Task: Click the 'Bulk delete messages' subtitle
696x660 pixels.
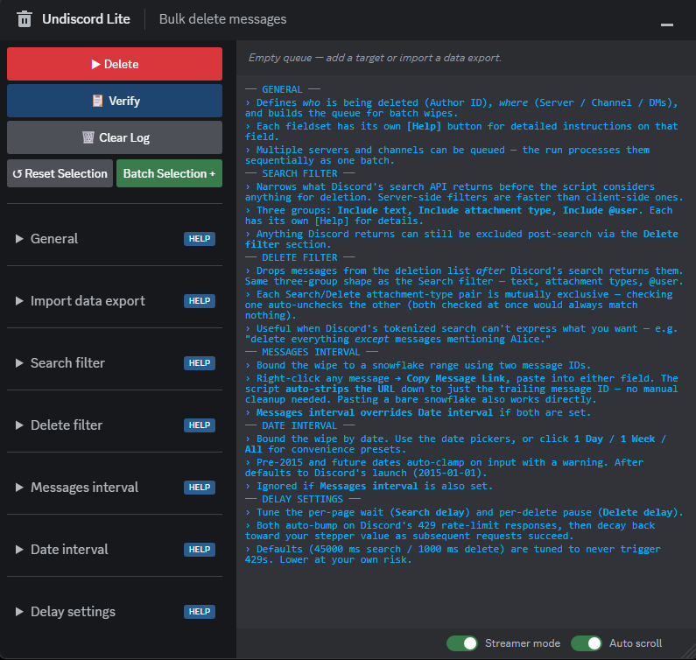Action: pos(223,19)
